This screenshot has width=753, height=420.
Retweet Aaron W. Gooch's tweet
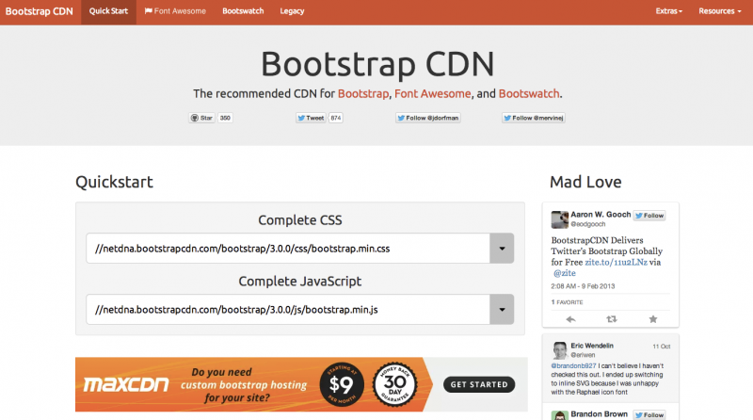pyautogui.click(x=611, y=319)
